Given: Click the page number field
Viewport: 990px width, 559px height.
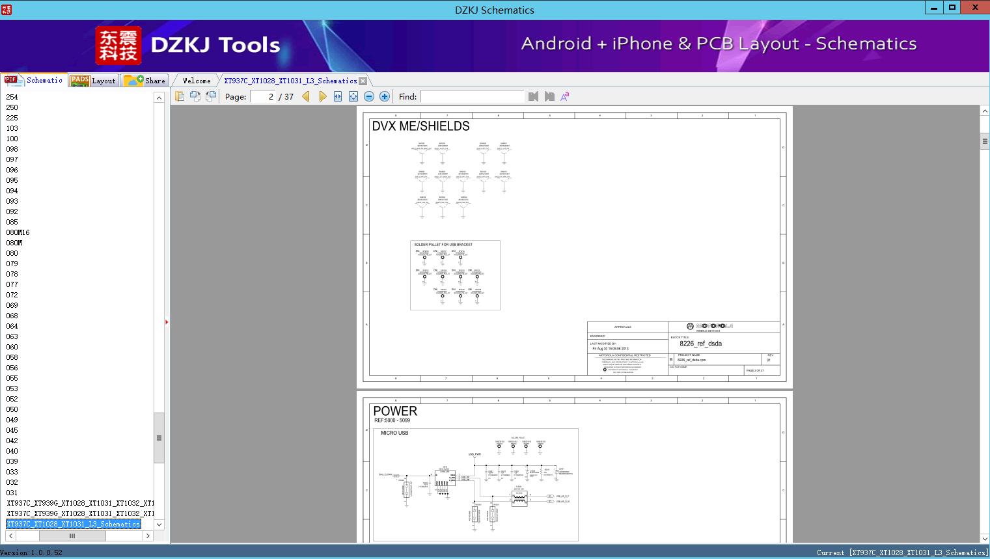Looking at the screenshot, I should tap(263, 96).
